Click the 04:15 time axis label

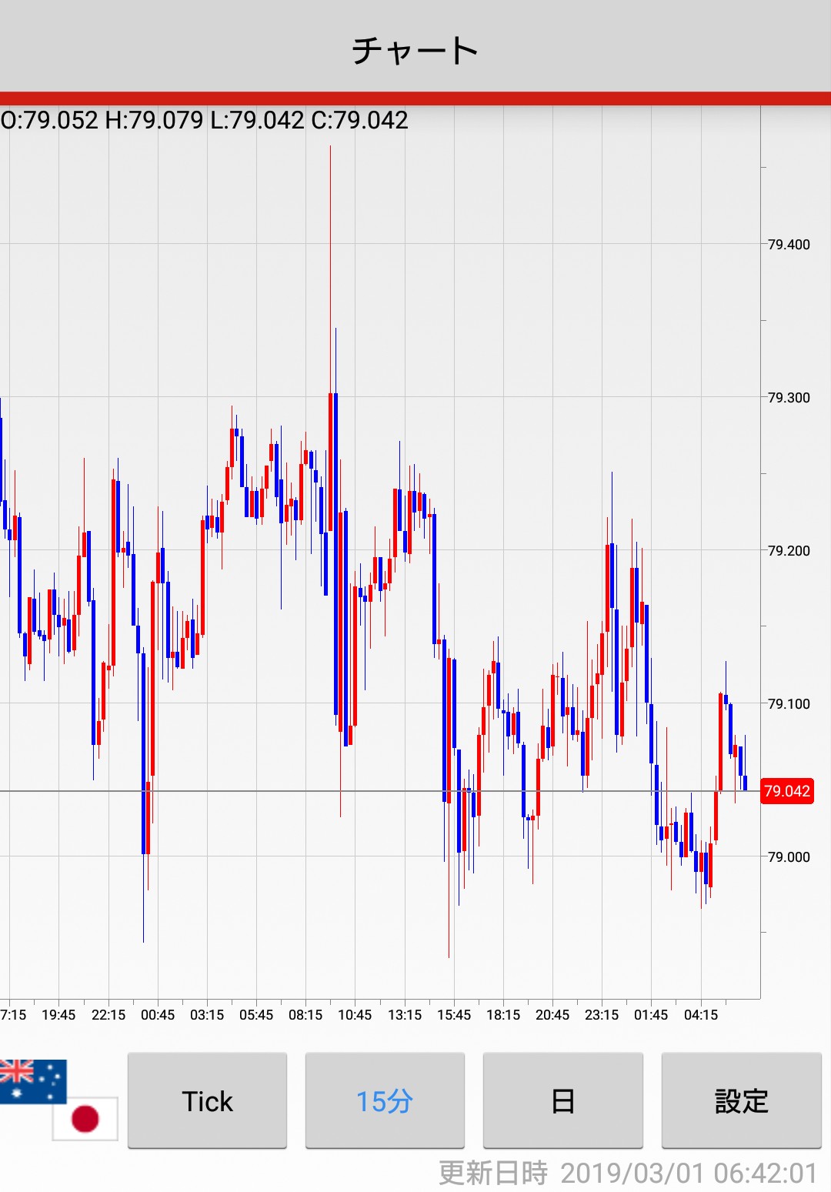pyautogui.click(x=701, y=1015)
